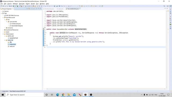Viewport: 172px width, 97px height.
Task: Click the New file toolbar icon
Action: [1, 6]
